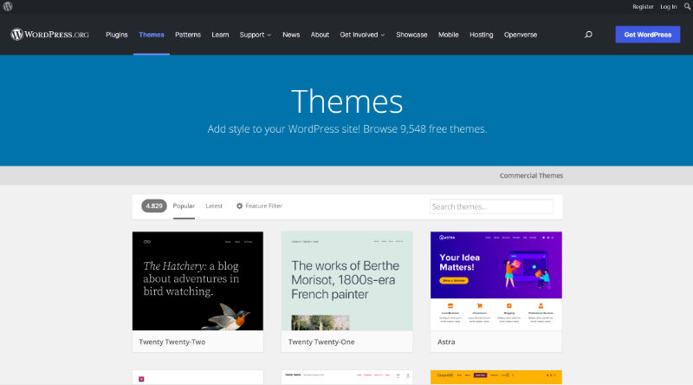
Task: Click the top admin bar search icon
Action: (687, 6)
